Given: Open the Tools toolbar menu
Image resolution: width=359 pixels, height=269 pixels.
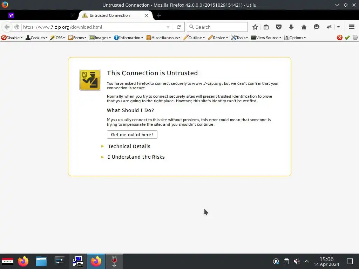Looking at the screenshot, I should coord(239,38).
